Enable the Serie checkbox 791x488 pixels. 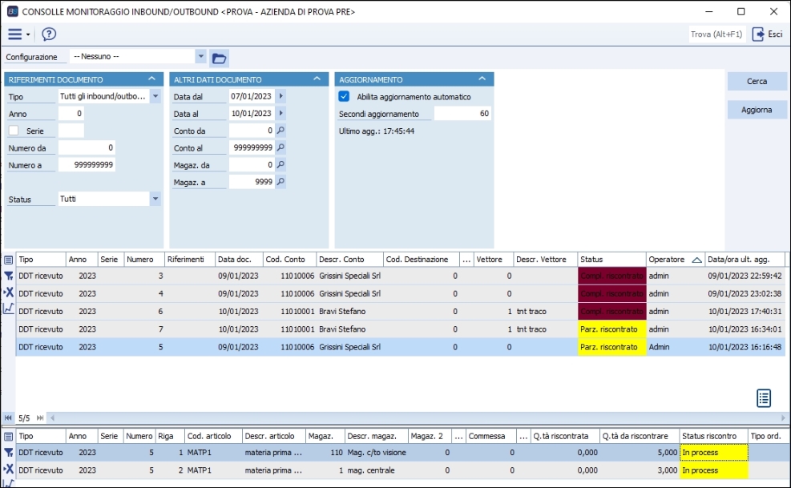point(14,131)
